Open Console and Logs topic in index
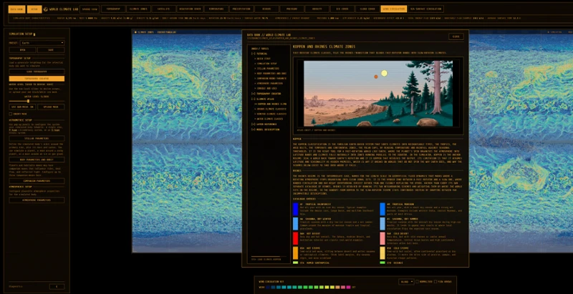Viewport: 573px width, 294px height. pos(265,89)
